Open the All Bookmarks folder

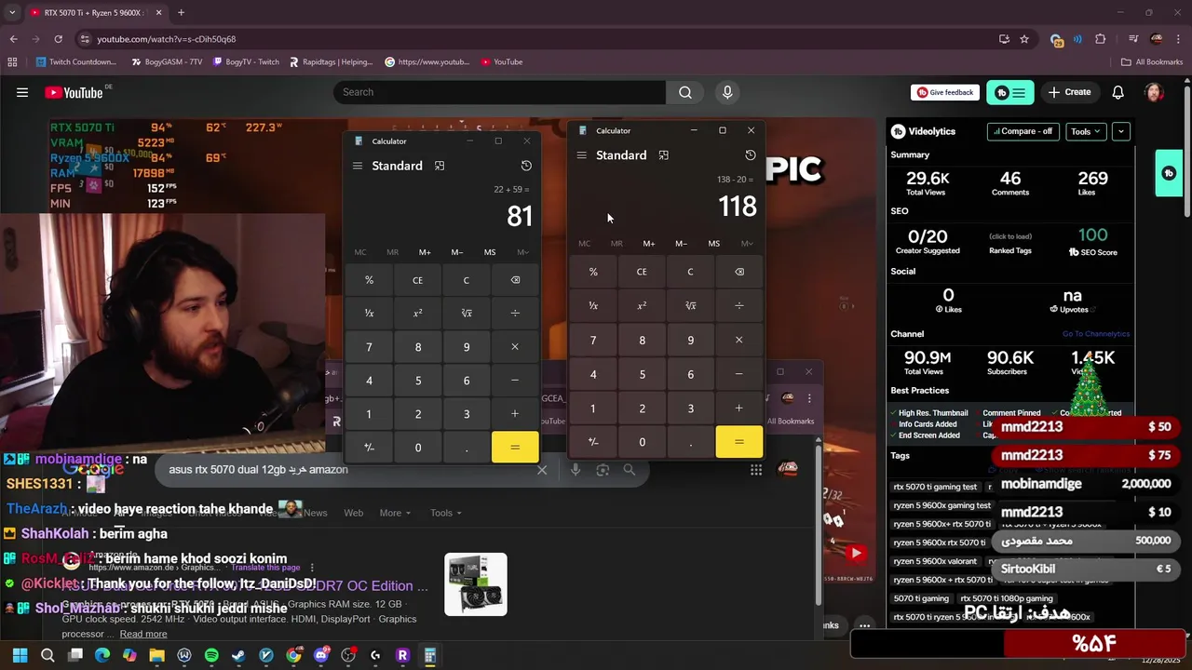pos(1152,62)
